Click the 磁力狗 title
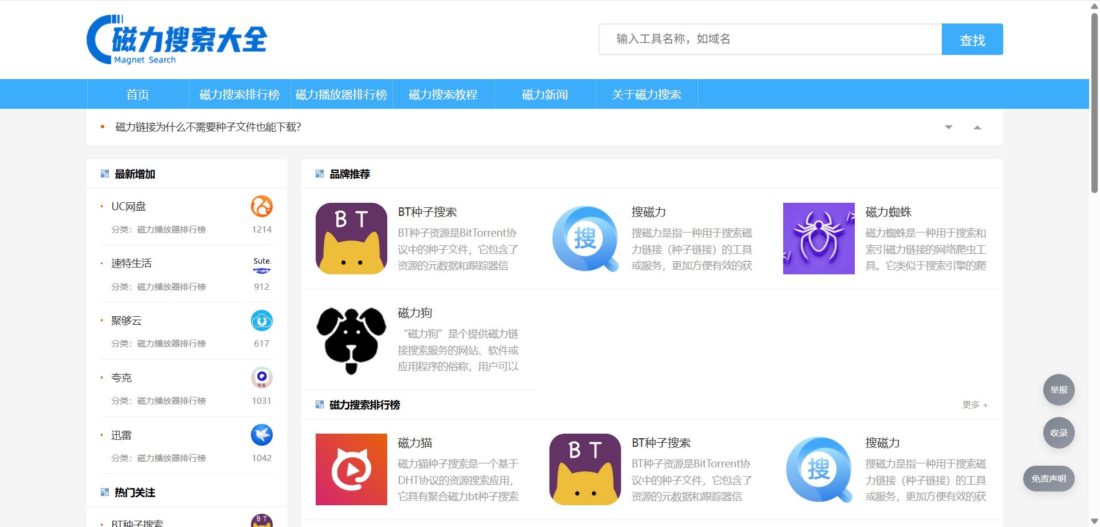This screenshot has height=527, width=1100. 415,313
